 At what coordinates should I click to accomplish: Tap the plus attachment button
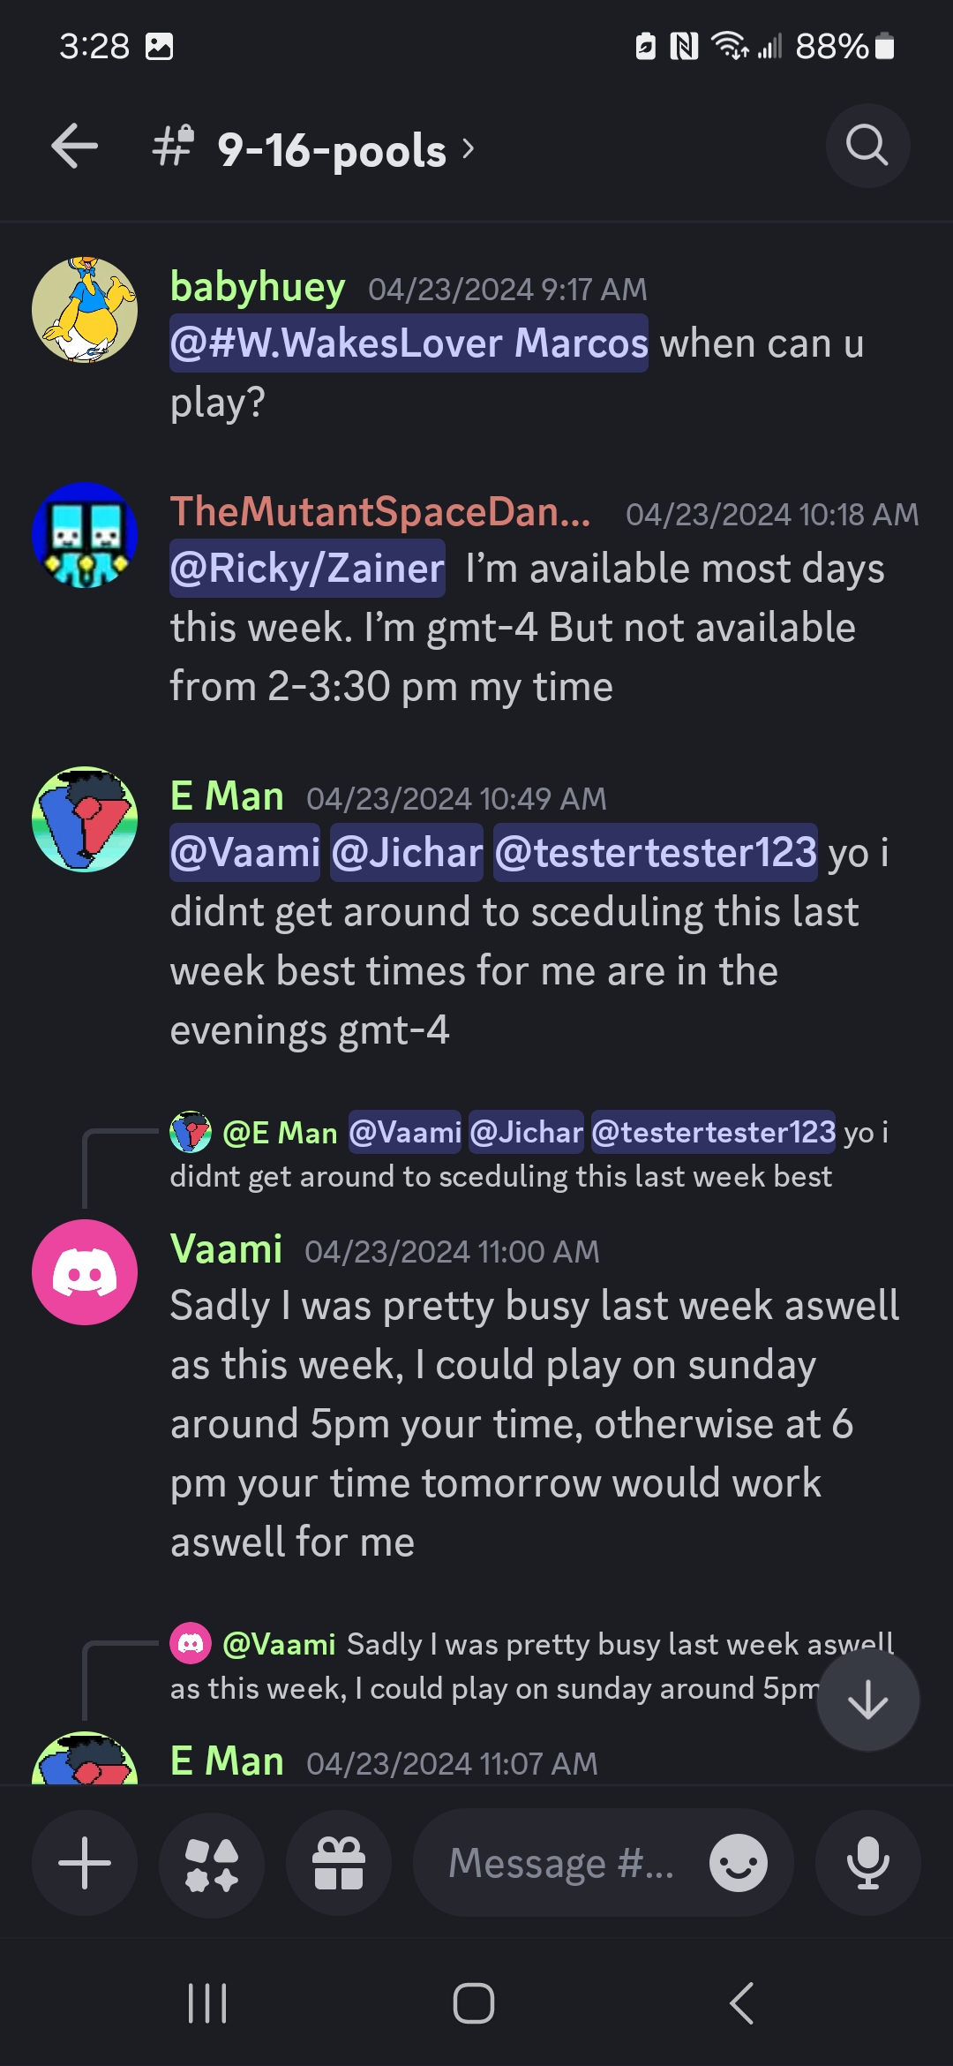(x=85, y=1863)
